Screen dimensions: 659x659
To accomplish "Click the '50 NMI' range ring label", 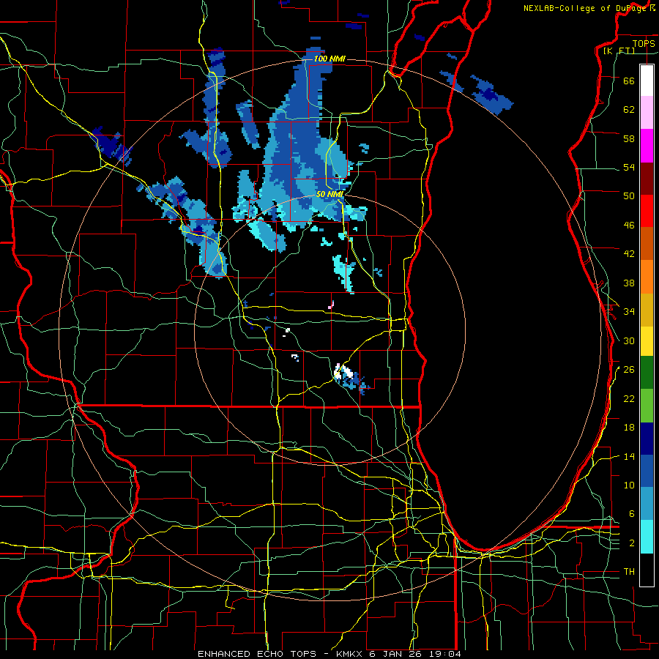I will coord(329,195).
